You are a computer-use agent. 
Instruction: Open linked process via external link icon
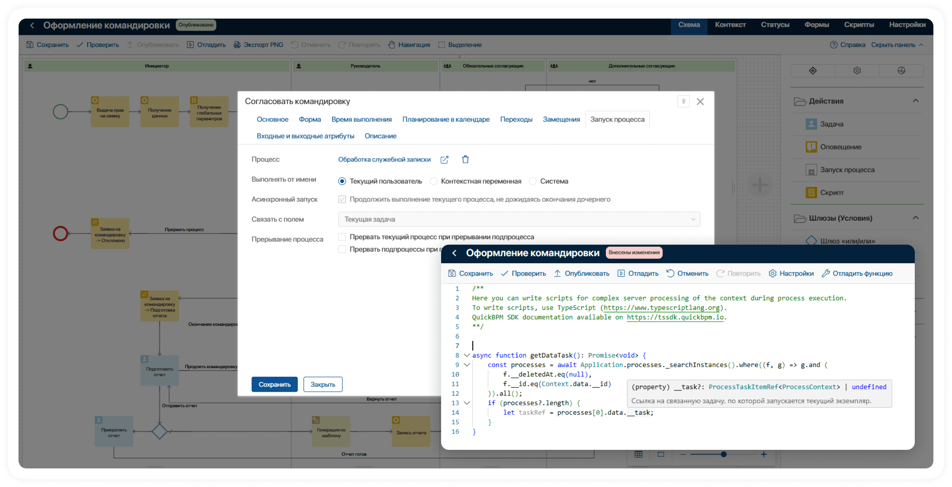coord(444,160)
